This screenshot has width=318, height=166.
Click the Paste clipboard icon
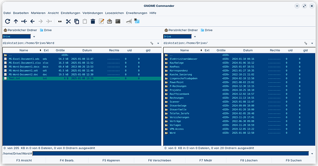tap(85, 21)
